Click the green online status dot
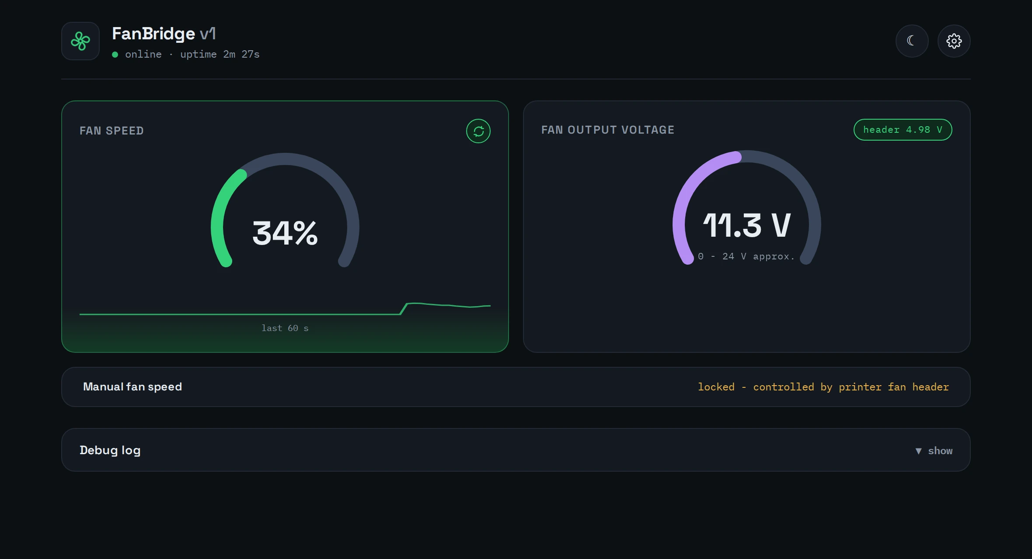 115,55
